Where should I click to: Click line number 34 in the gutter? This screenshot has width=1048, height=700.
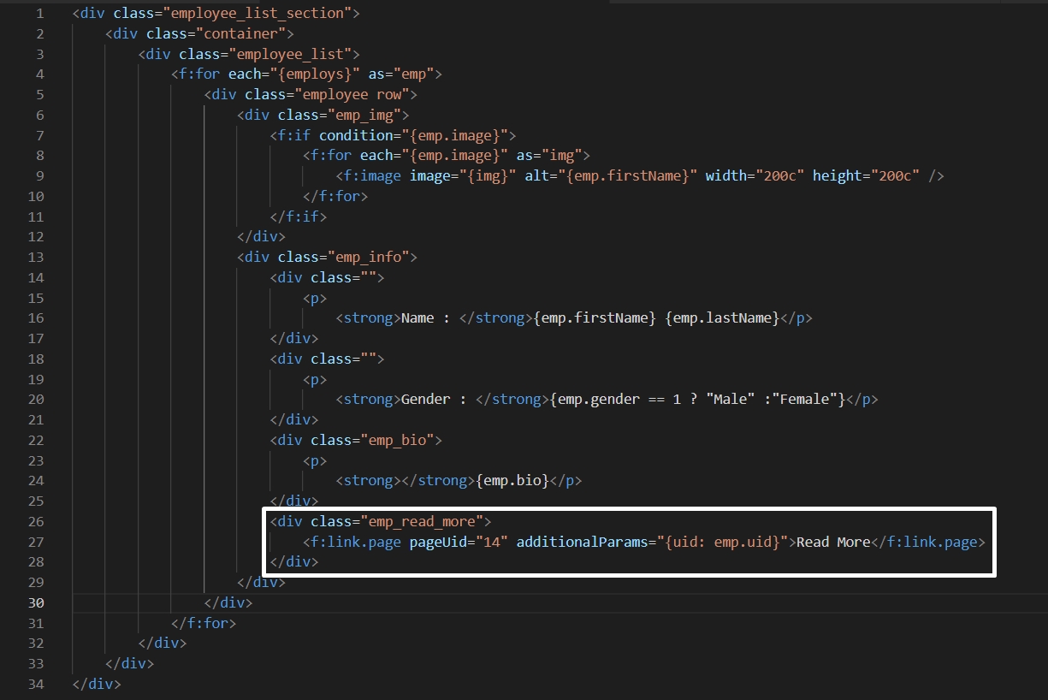pyautogui.click(x=35, y=684)
